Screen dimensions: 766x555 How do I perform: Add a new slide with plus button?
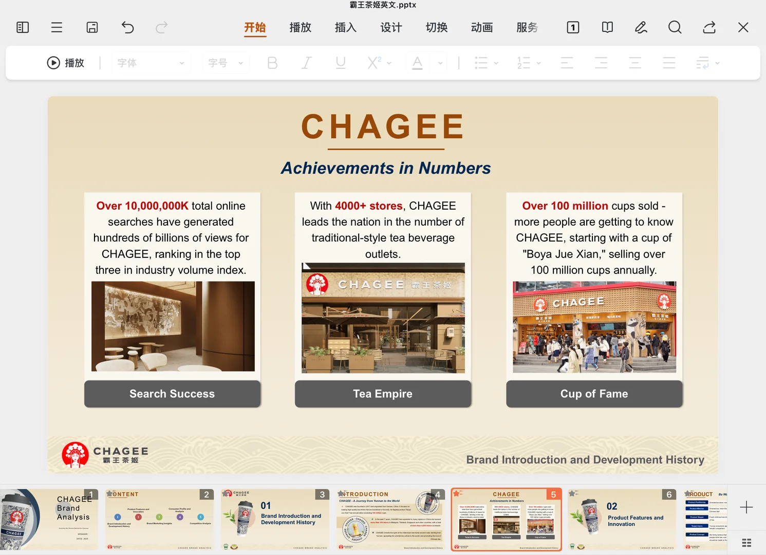(x=746, y=507)
